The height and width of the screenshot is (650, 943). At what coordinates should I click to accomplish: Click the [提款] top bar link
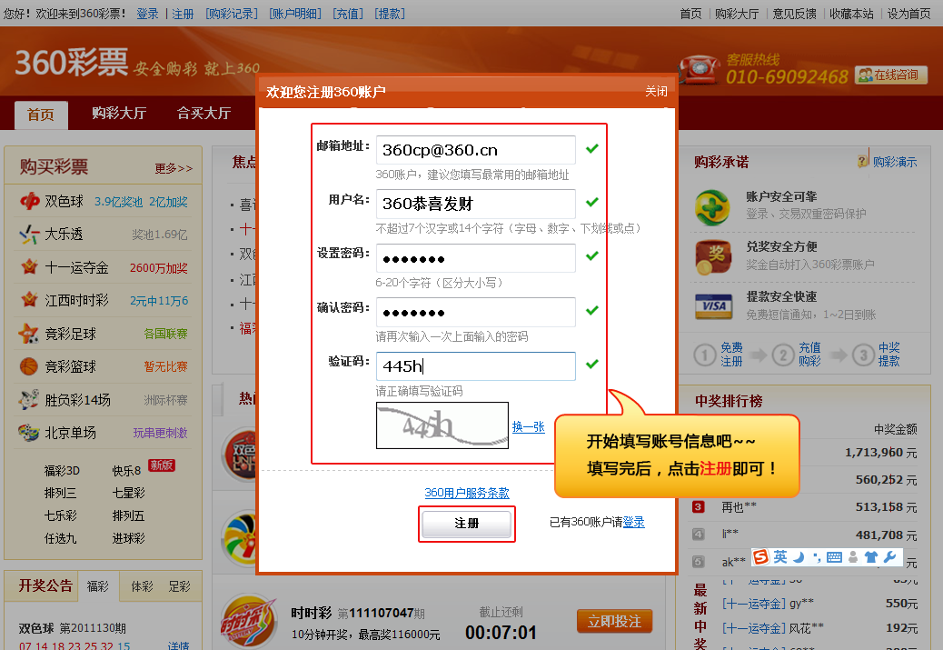pyautogui.click(x=390, y=14)
